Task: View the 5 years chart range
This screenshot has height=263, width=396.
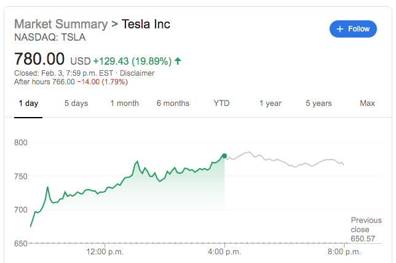Action: click(319, 103)
